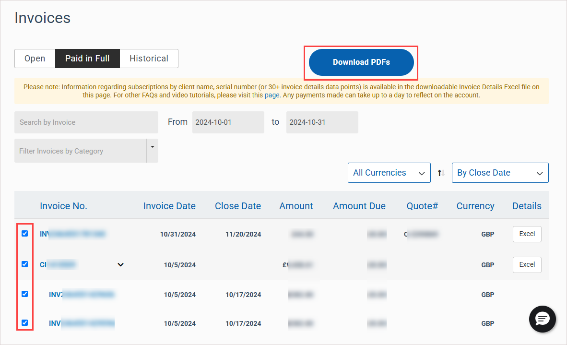This screenshot has height=345, width=567.
Task: Download Excel details for first invoice
Action: pyautogui.click(x=527, y=234)
